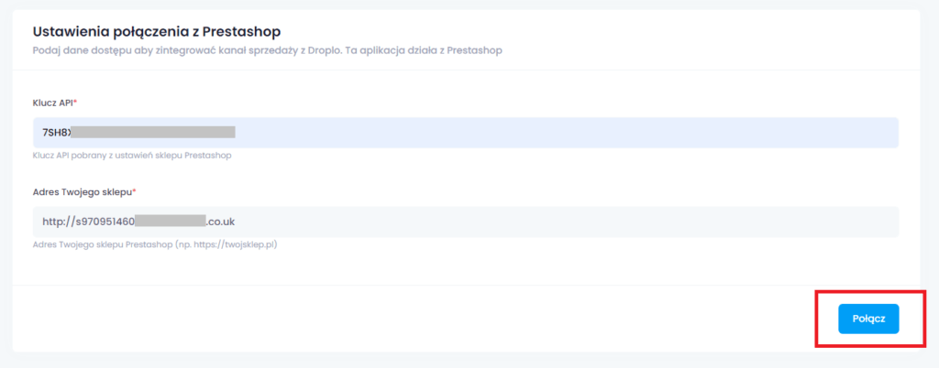
Task: Click helper text under shop address field
Action: pyautogui.click(x=154, y=245)
